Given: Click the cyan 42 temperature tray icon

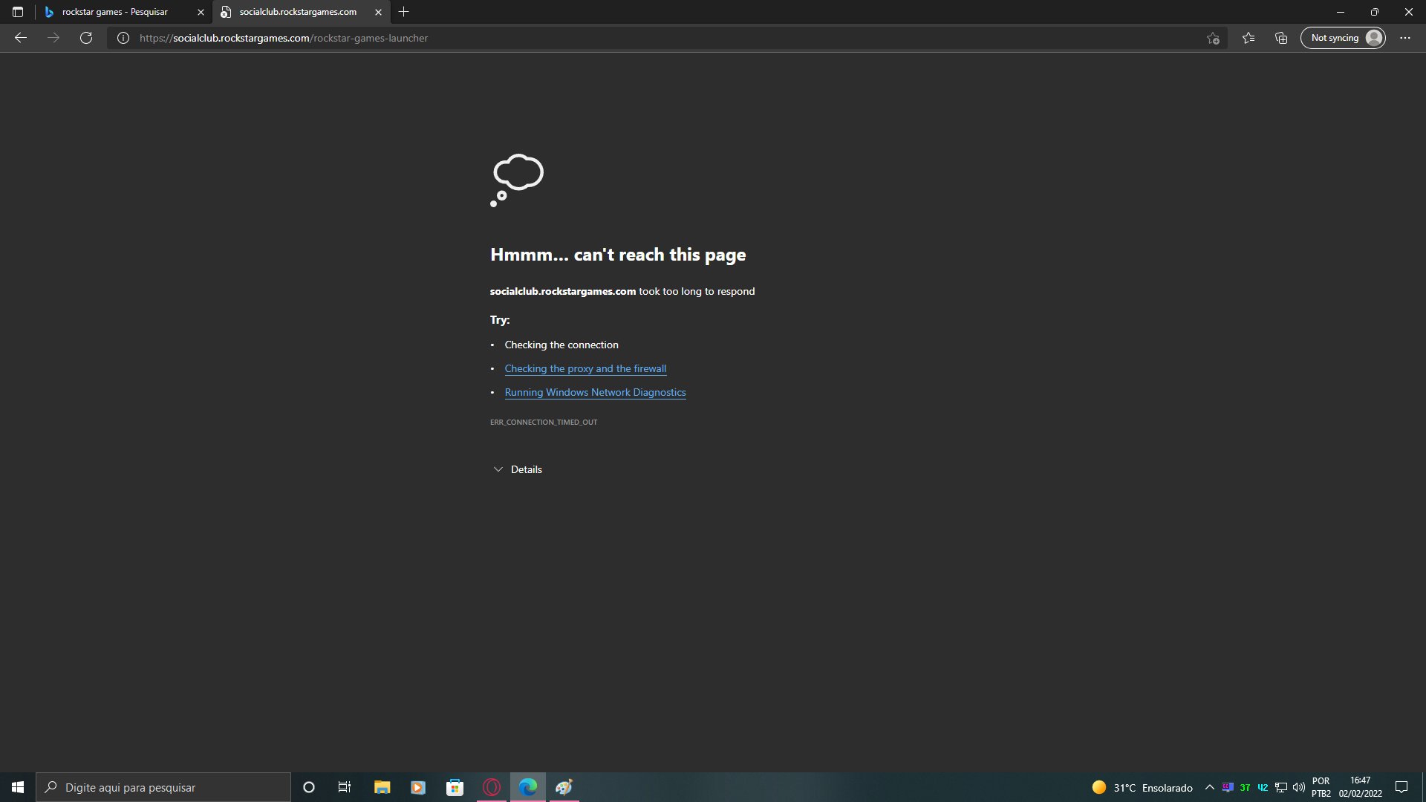Looking at the screenshot, I should coord(1263,788).
